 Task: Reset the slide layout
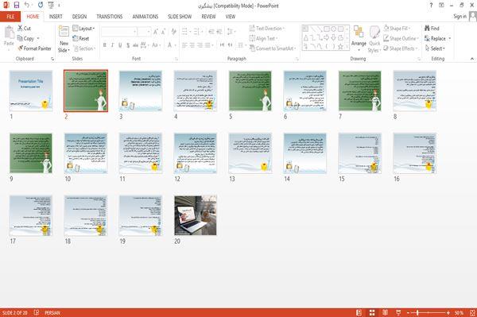(x=81, y=38)
